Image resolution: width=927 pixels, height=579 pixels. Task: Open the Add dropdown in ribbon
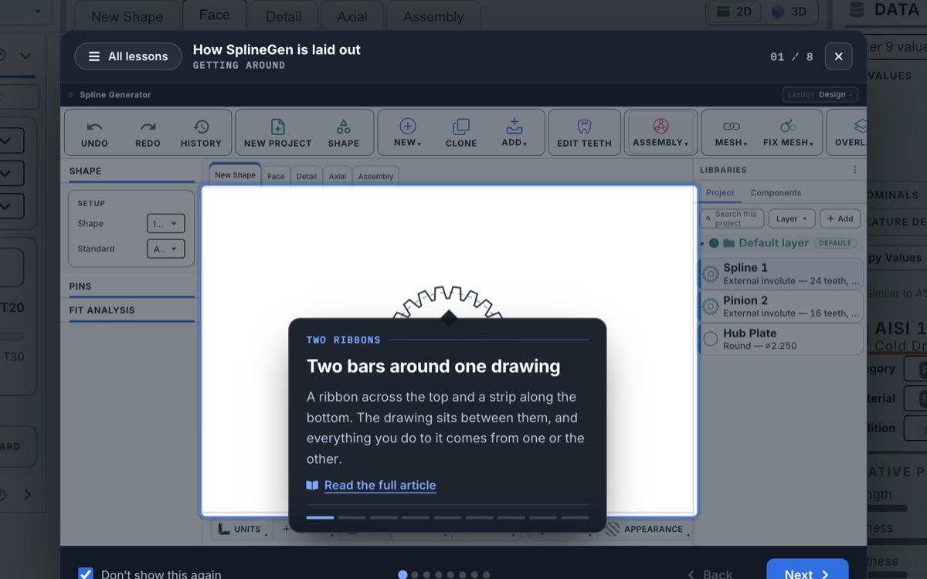[514, 133]
